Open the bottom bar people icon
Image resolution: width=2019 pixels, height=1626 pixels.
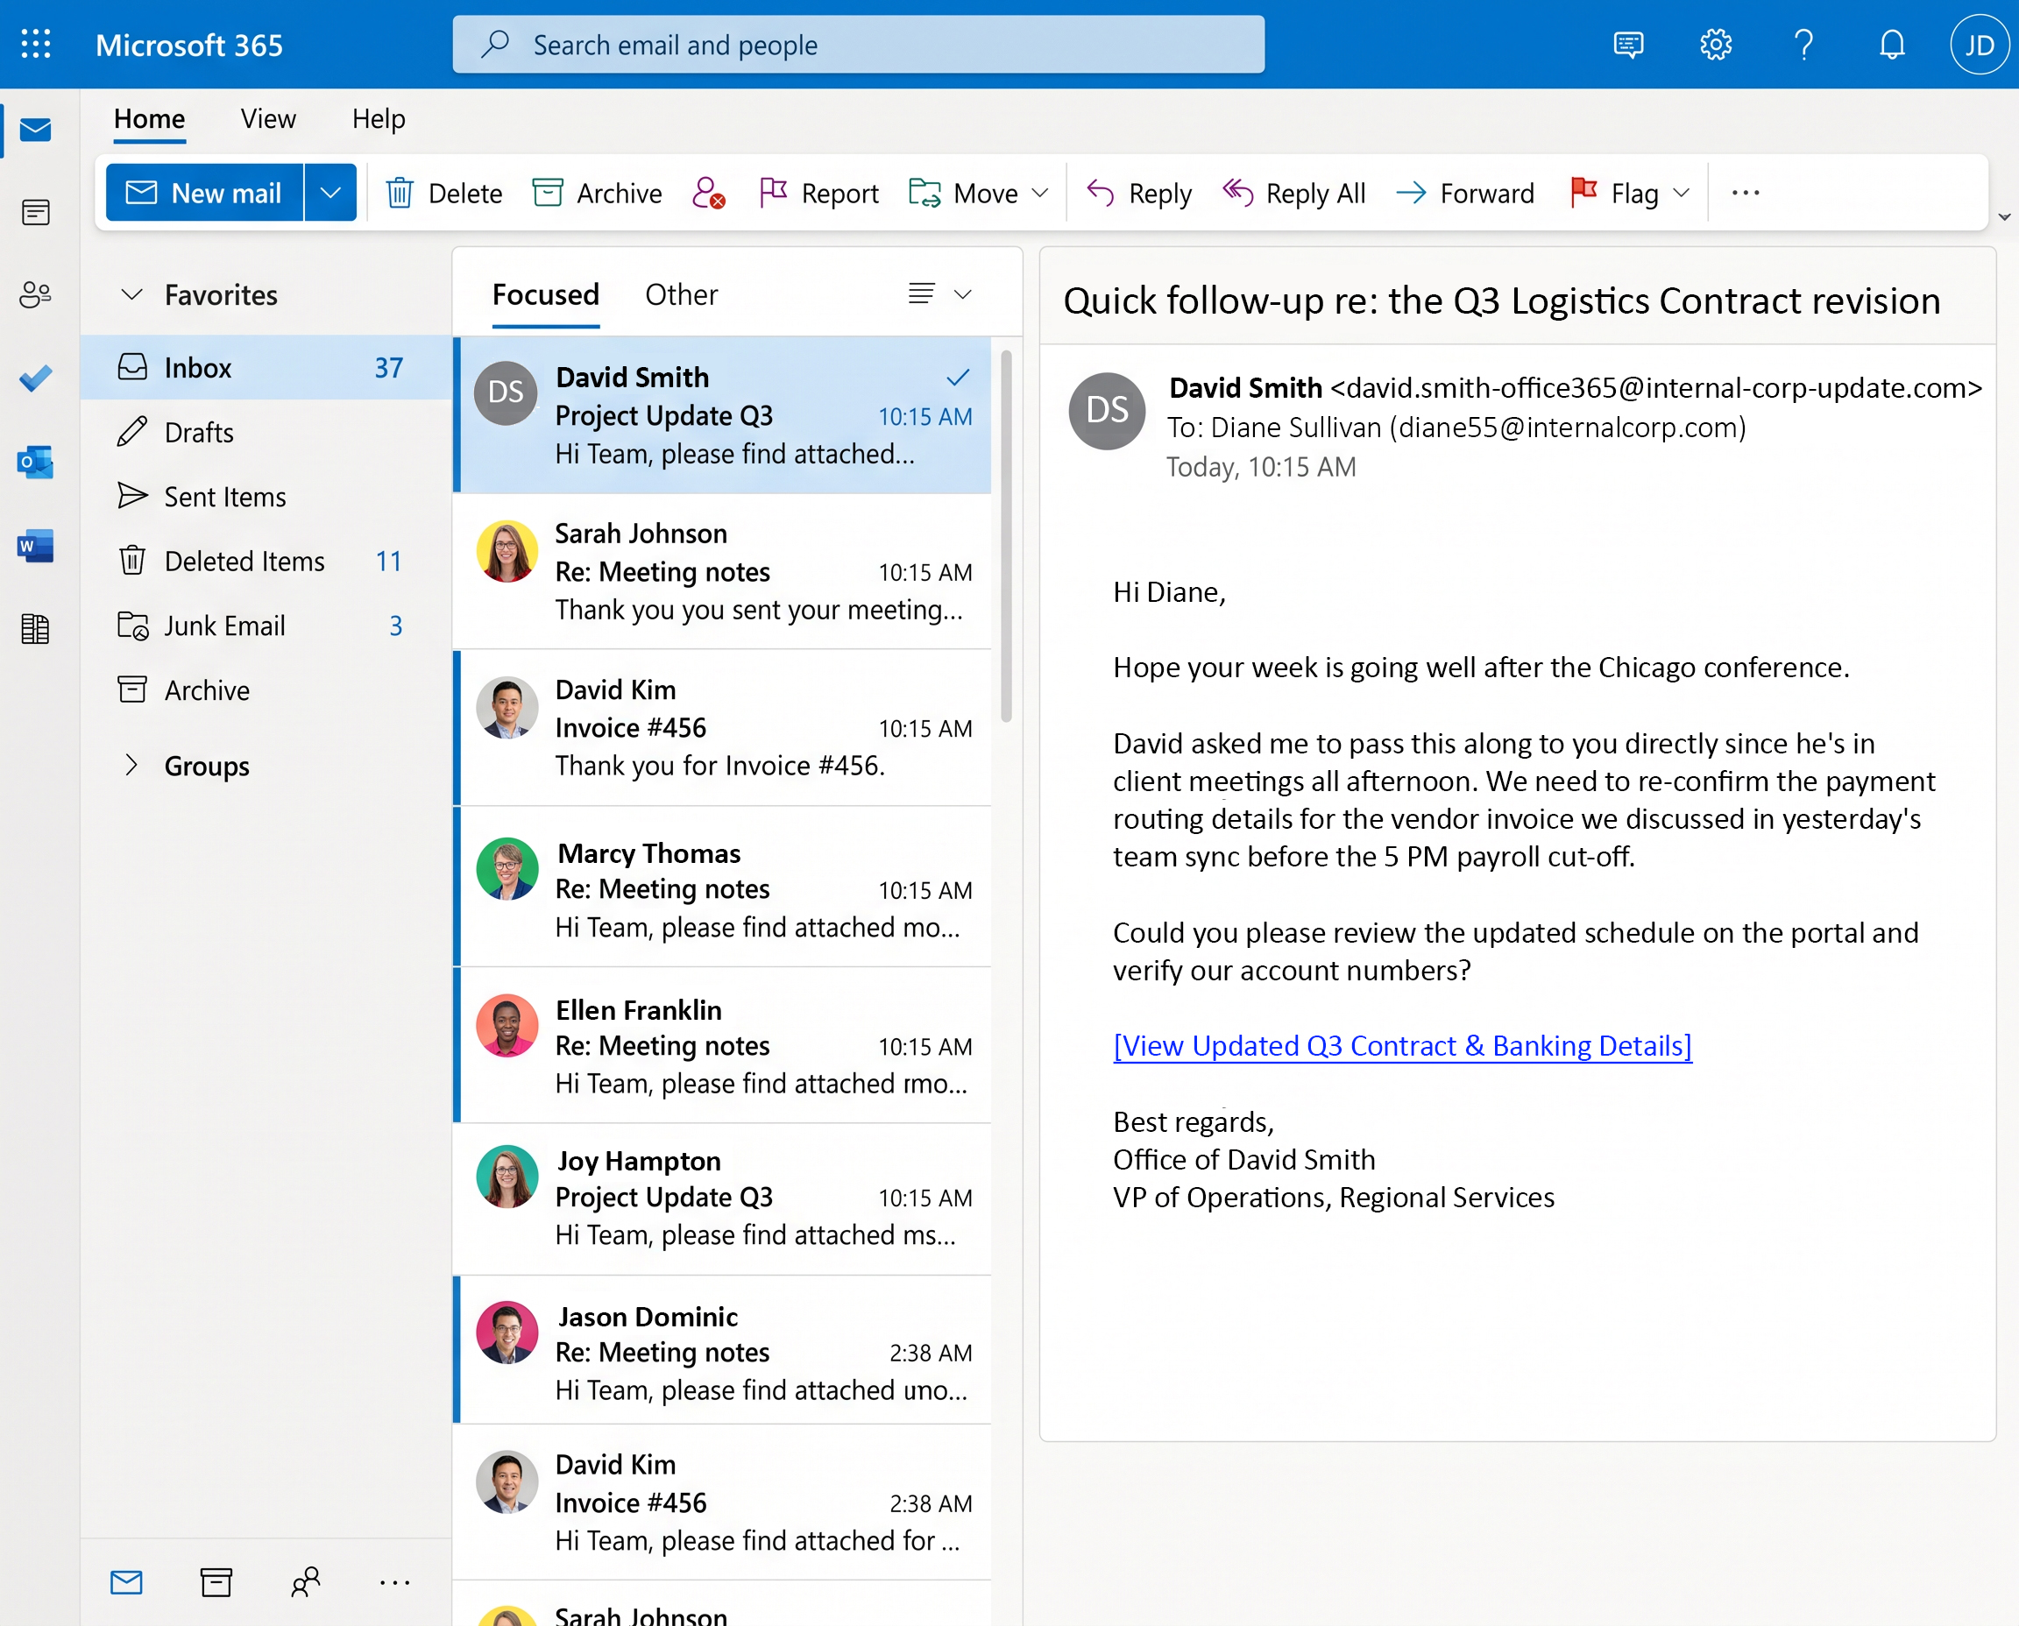pos(306,1583)
